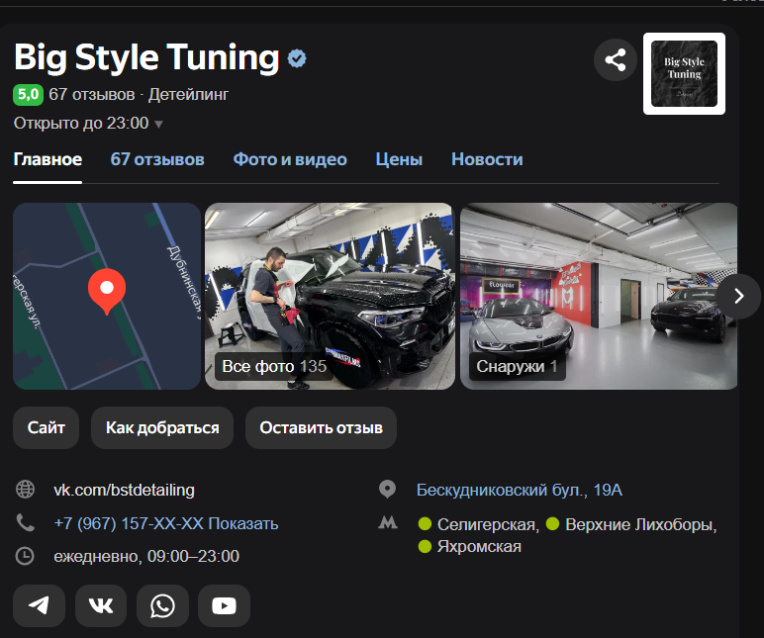Click the clock hours icon
This screenshot has width=764, height=638.
(x=25, y=556)
